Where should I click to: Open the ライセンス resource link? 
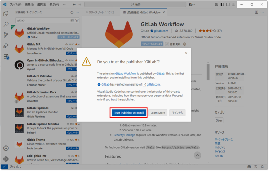pyautogui.click(x=220, y=152)
